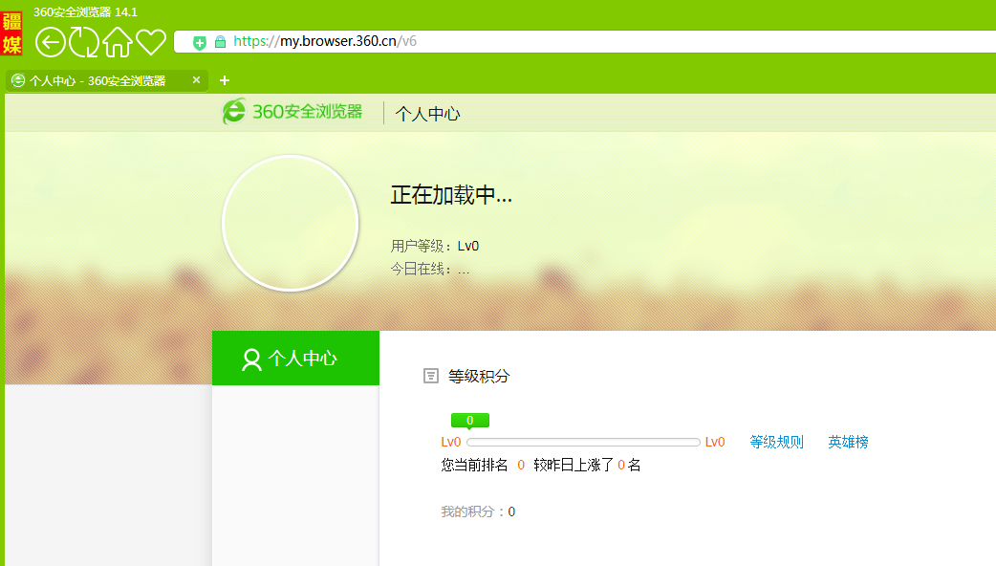Viewport: 996px width, 566px height.
Task: Open the browser home page icon
Action: [118, 43]
